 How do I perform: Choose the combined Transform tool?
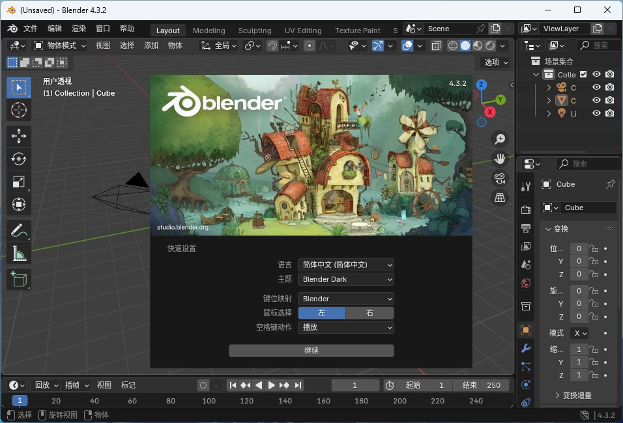[19, 205]
